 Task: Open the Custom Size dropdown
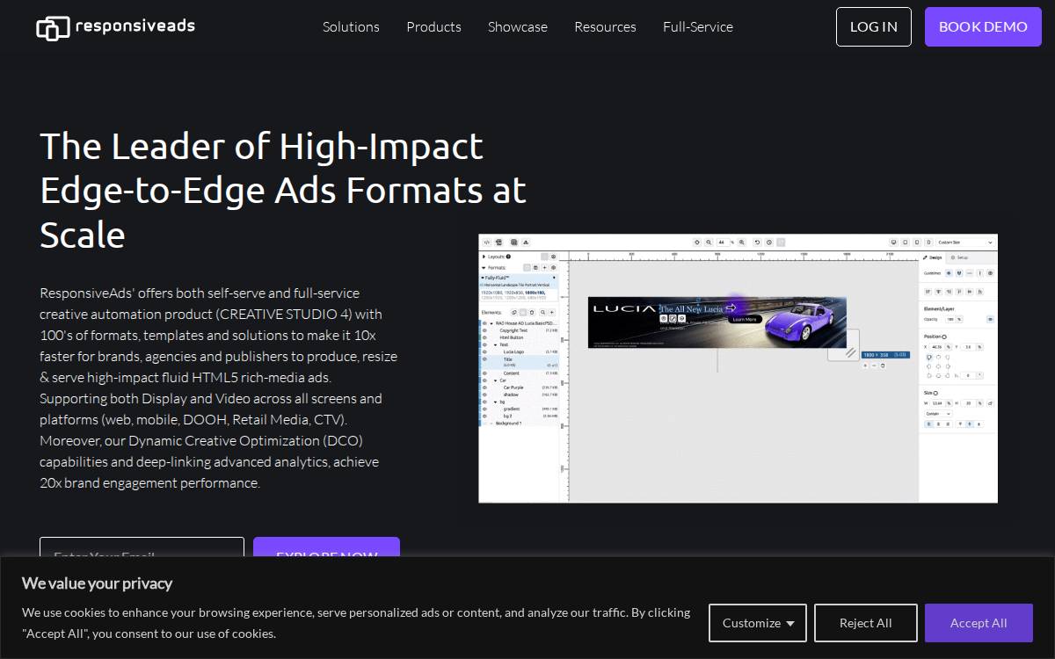[x=965, y=242]
